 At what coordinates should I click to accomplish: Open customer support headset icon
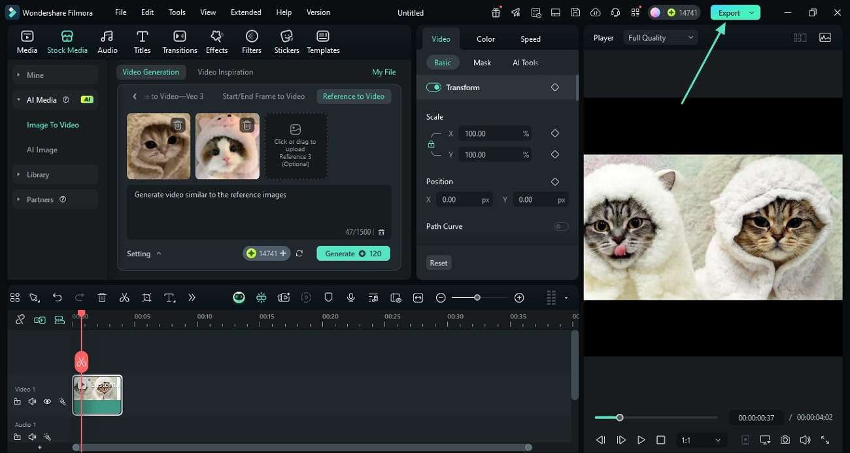pyautogui.click(x=615, y=12)
